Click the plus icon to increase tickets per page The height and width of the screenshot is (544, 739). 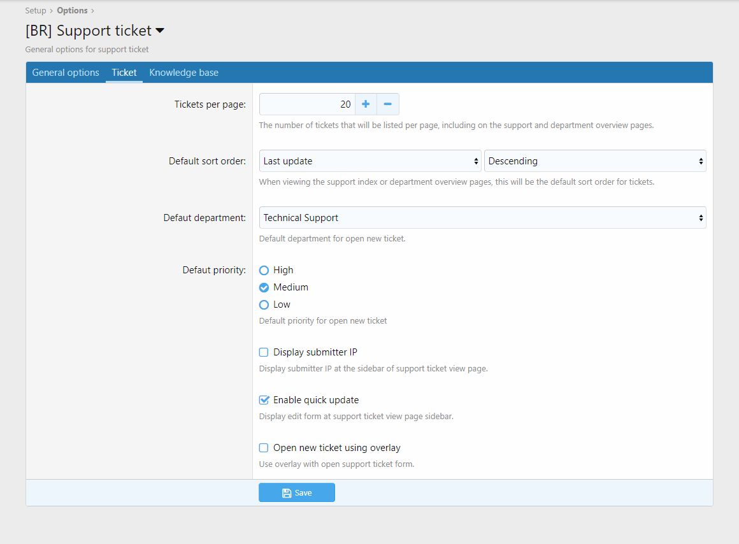point(366,104)
